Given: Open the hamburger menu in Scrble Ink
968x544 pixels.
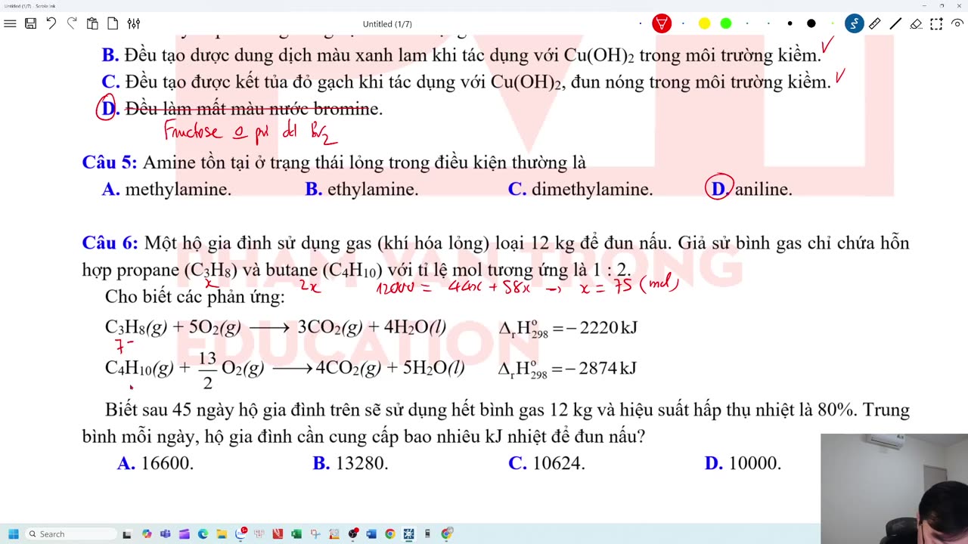Looking at the screenshot, I should (10, 23).
